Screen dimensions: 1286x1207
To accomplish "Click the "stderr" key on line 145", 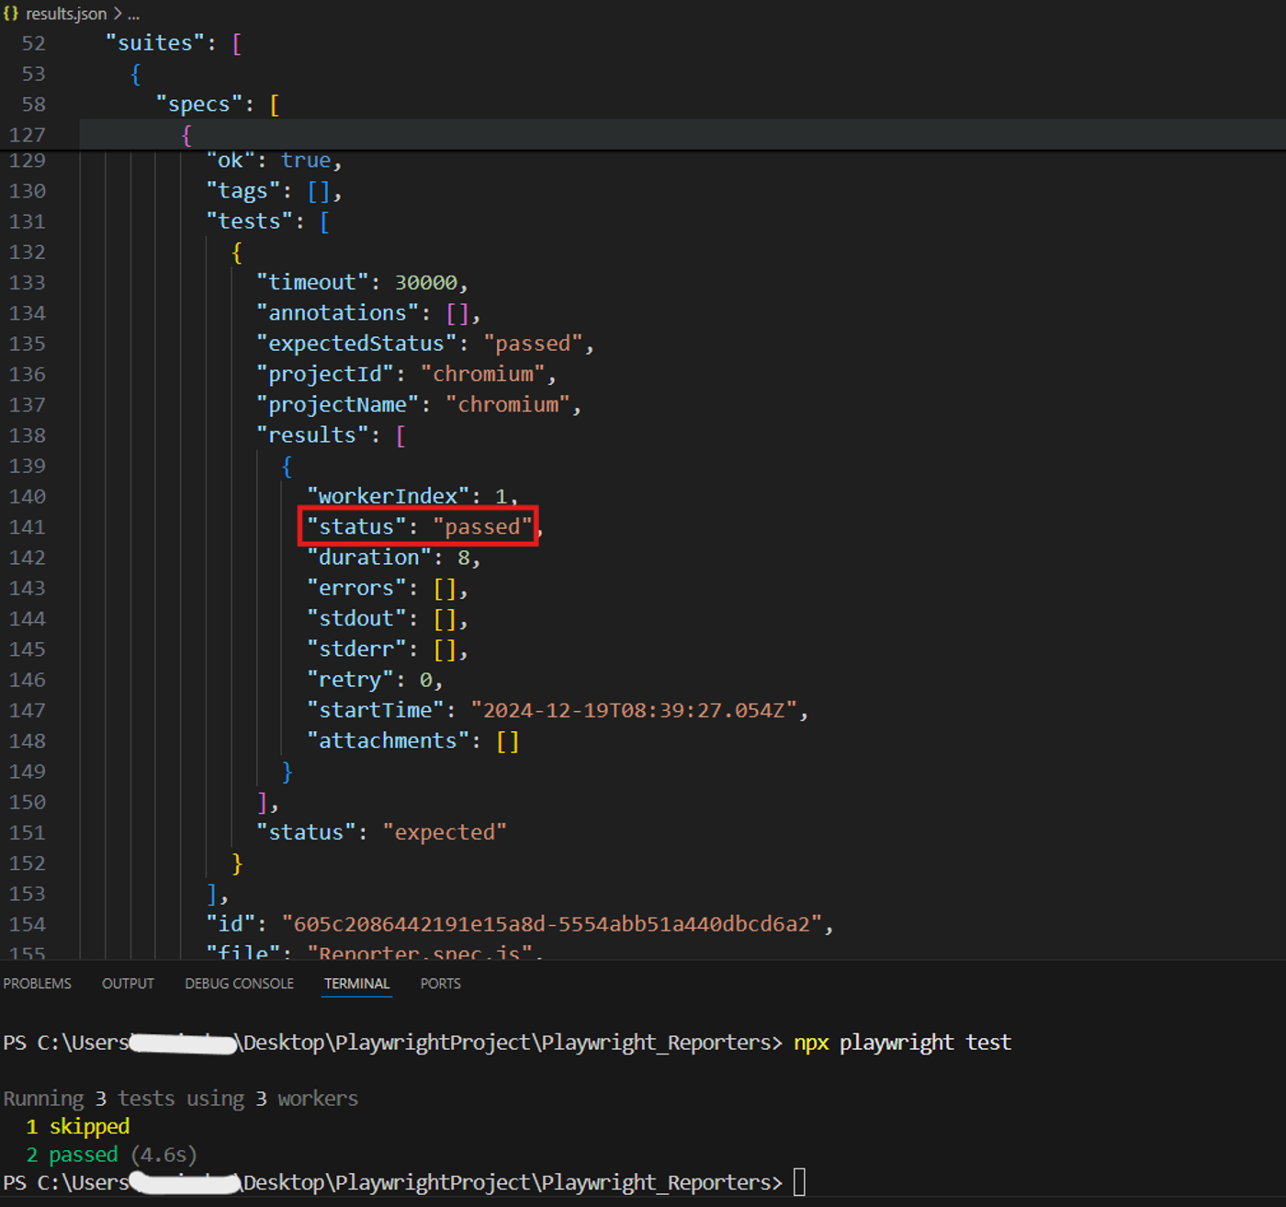I will pos(356,649).
